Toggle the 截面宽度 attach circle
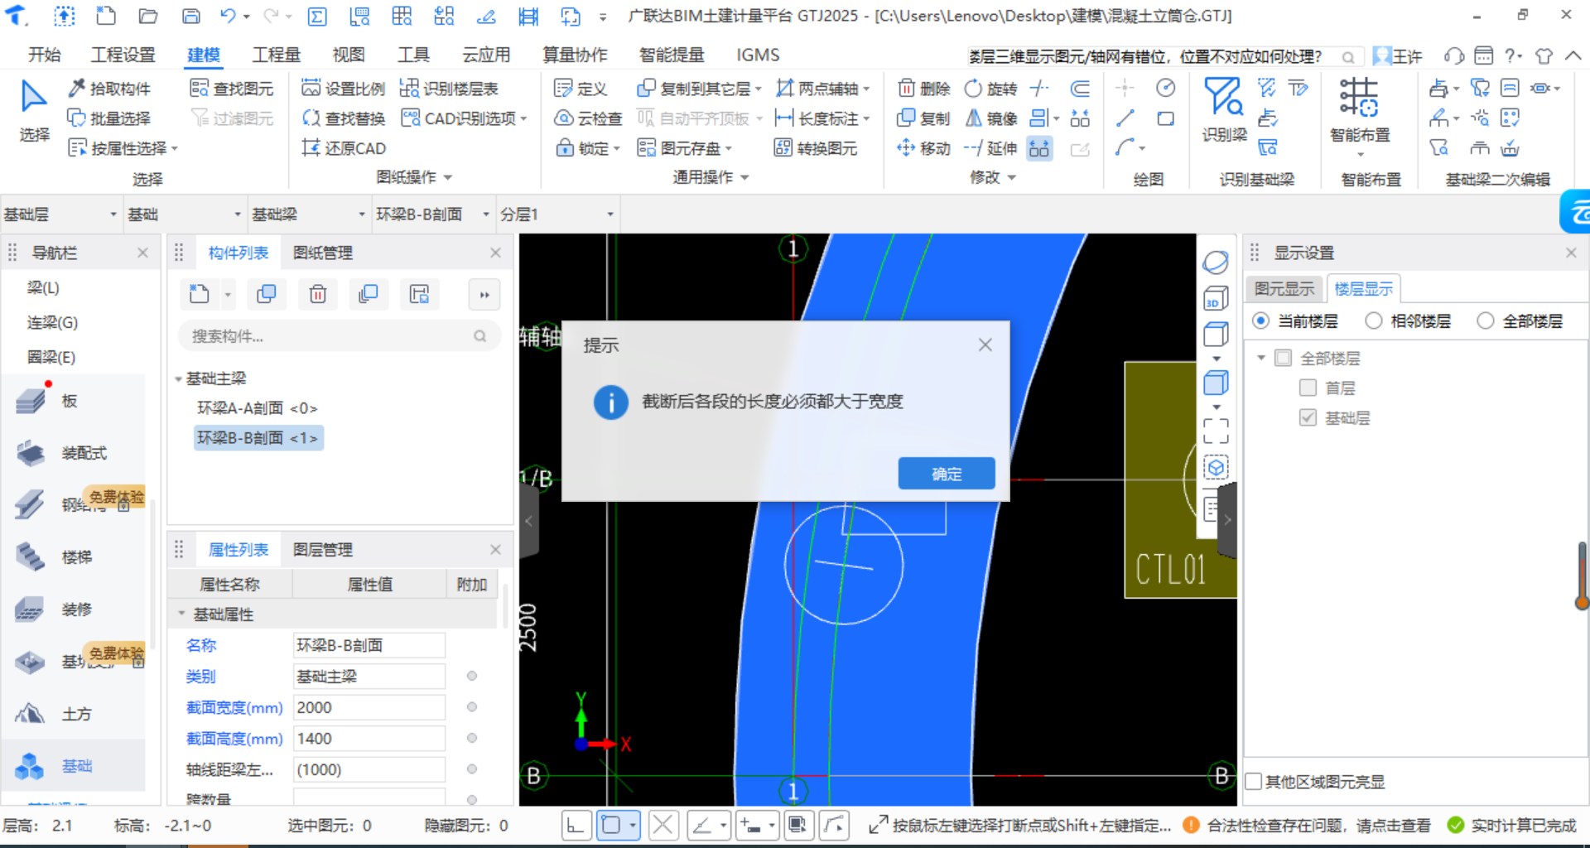Image resolution: width=1590 pixels, height=848 pixels. (x=472, y=706)
